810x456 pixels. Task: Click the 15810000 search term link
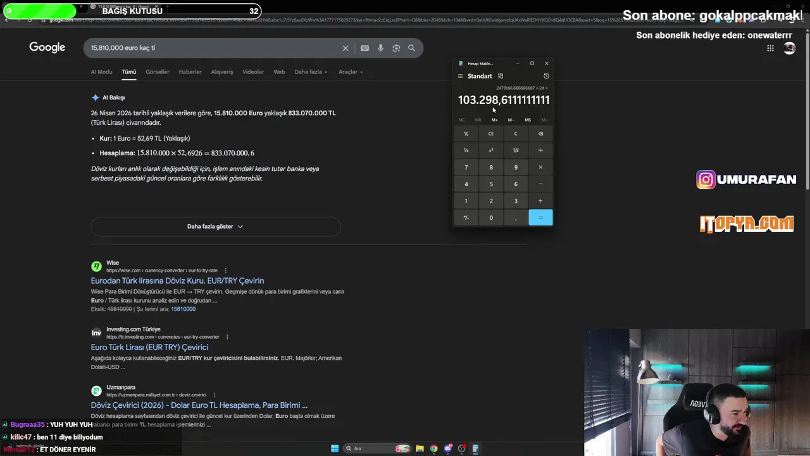183,309
